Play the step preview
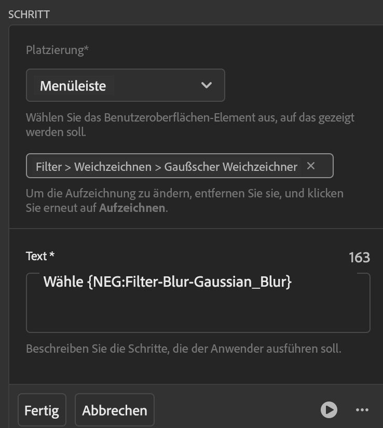This screenshot has width=383, height=428. click(329, 410)
